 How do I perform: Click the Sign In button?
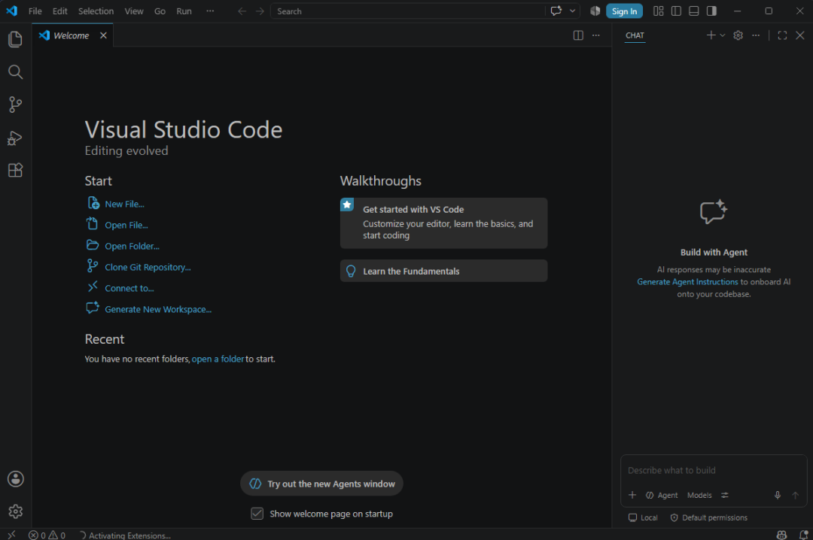pos(624,11)
